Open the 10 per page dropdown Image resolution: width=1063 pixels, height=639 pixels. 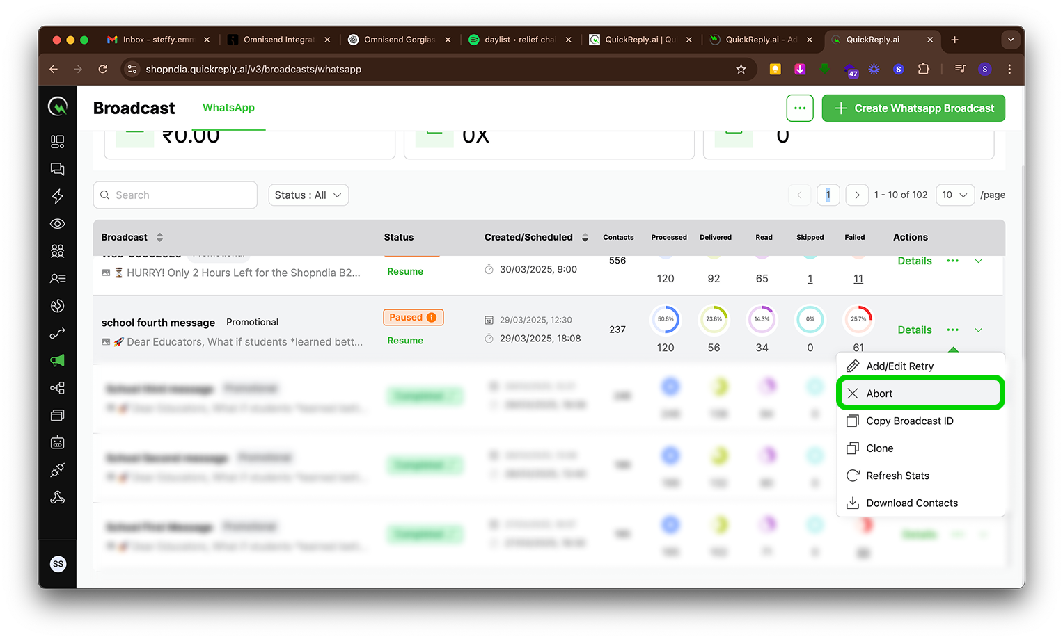point(954,195)
